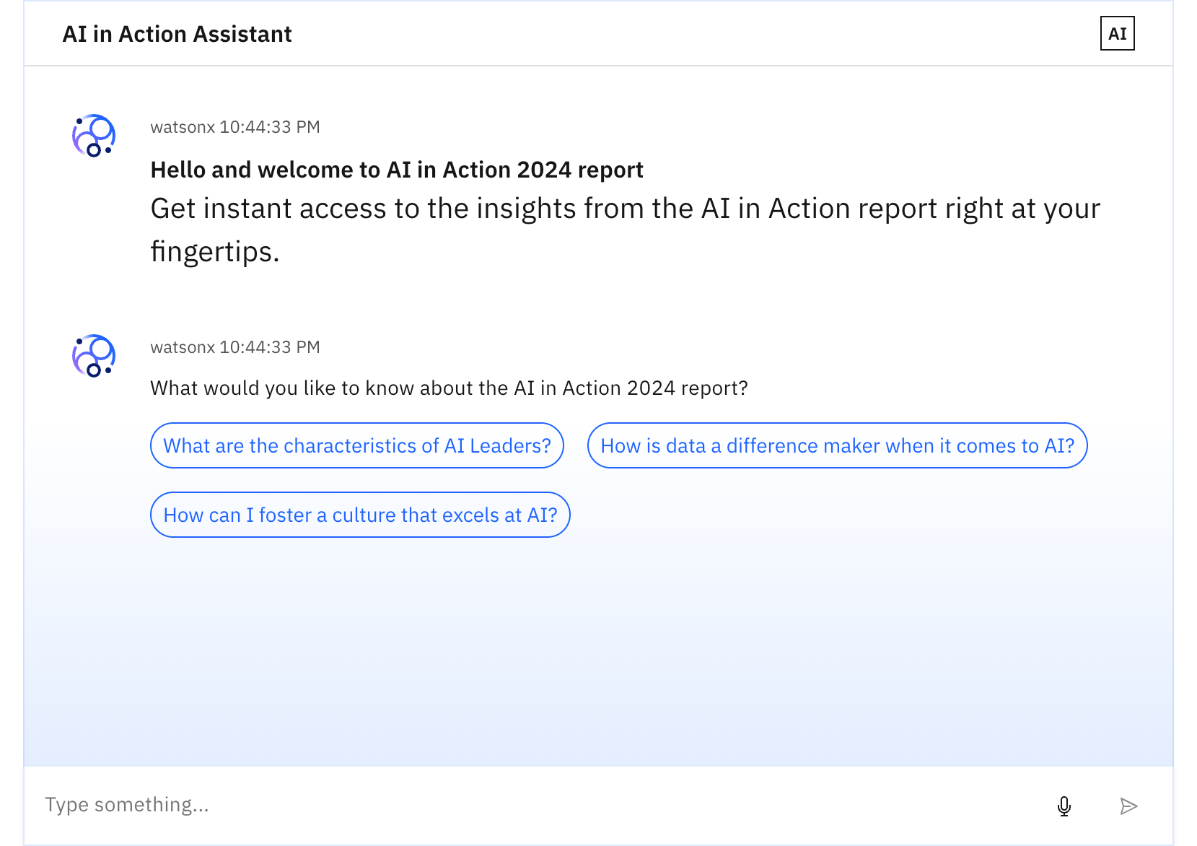Screen dimensions: 1197x846
Task: Select "How can I foster a culture" suggestion
Action: click(360, 515)
